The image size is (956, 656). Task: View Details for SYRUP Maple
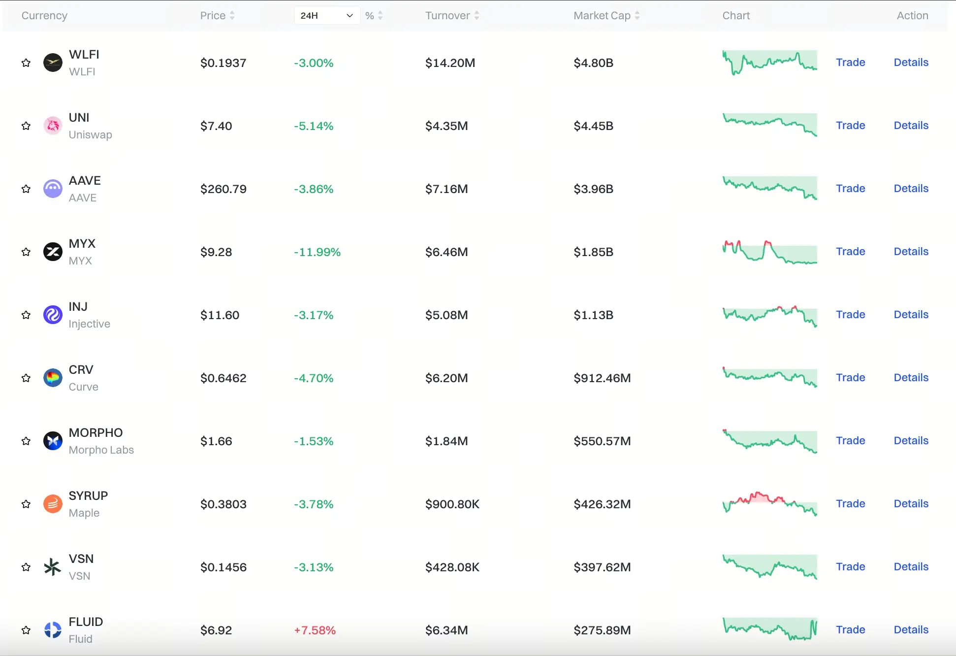tap(911, 504)
